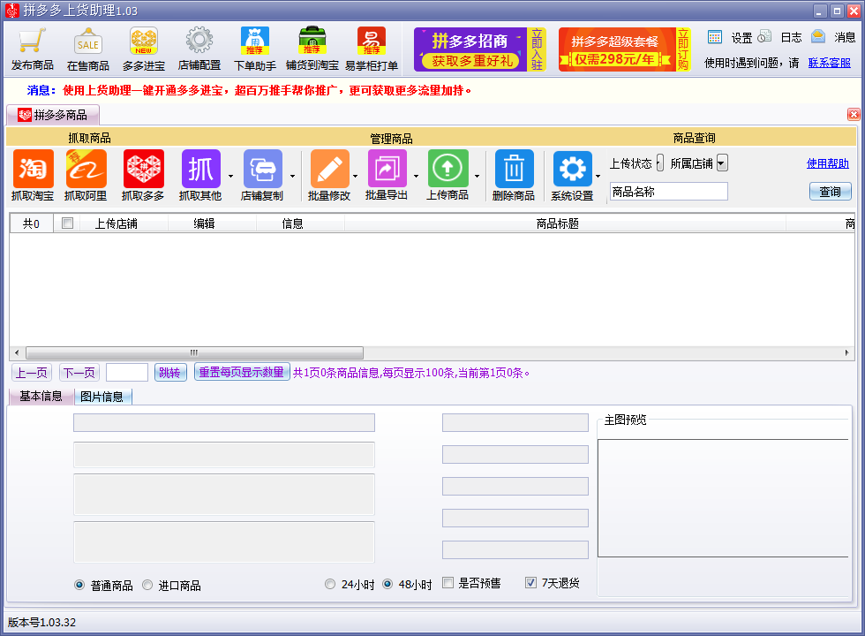Switch to the 图片信息 tab
Image resolution: width=865 pixels, height=636 pixels.
pyautogui.click(x=102, y=397)
